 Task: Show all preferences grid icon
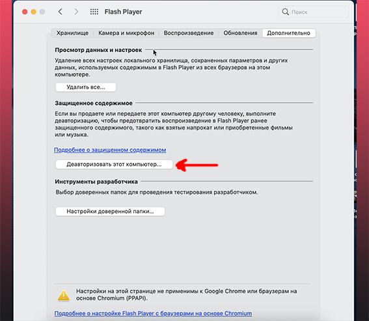(x=94, y=12)
